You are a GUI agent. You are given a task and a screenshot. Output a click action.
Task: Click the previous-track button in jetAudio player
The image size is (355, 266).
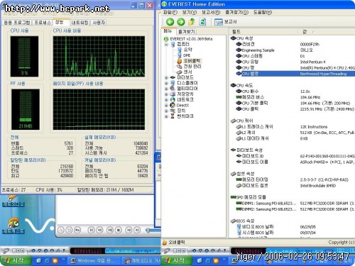[x=92, y=230]
